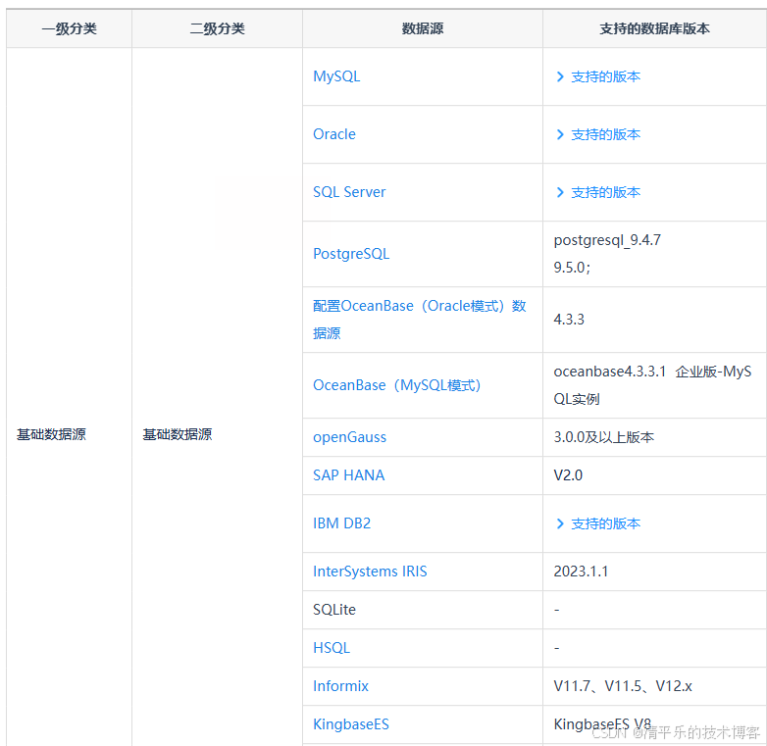
Task: Open the IBM DB2 link
Action: pyautogui.click(x=342, y=523)
